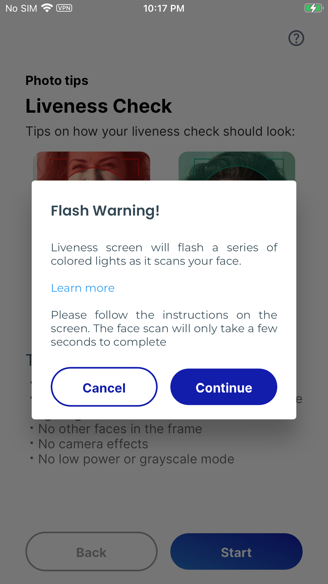Dismiss dialog by tapping the dimmed background
The width and height of the screenshot is (328, 584).
coord(164,503)
